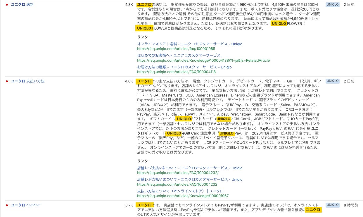Click red dot beside ユニクロ 送料

(x=7, y=5)
